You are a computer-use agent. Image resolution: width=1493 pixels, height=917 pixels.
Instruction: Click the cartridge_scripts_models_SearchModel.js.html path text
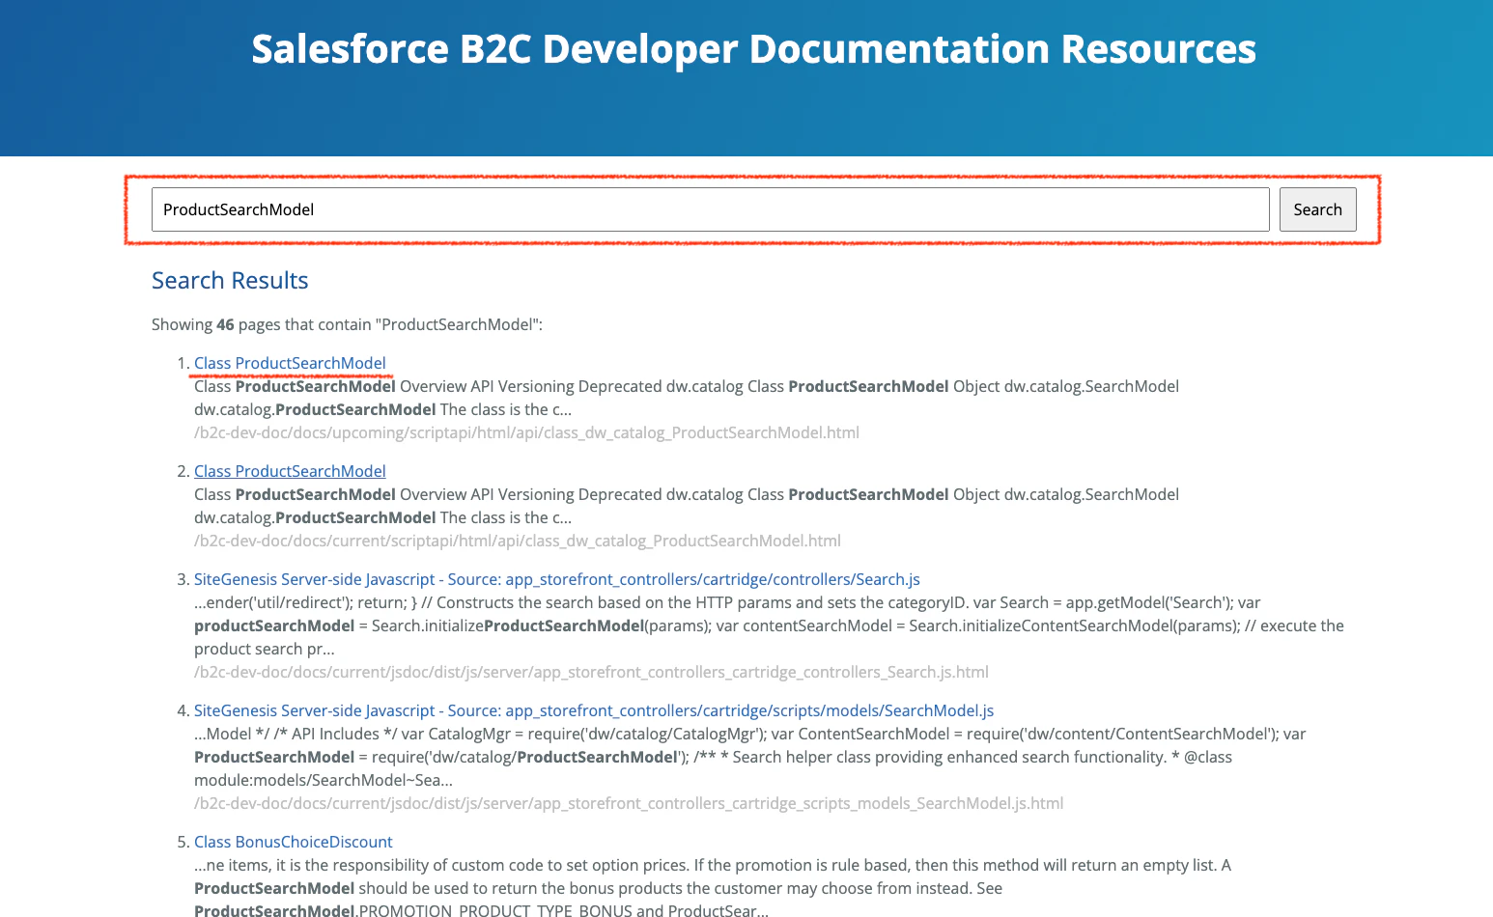pyautogui.click(x=629, y=803)
